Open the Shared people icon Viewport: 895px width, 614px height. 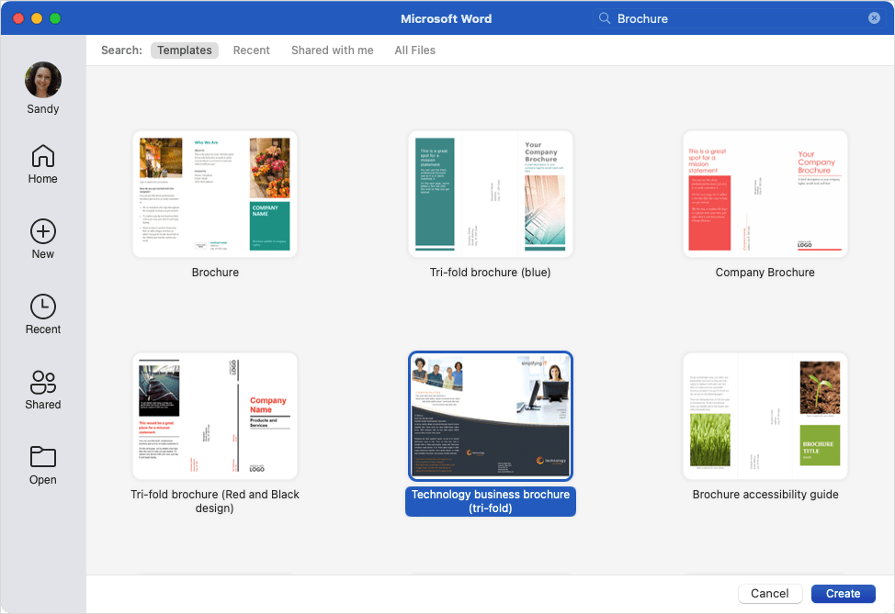pos(42,382)
